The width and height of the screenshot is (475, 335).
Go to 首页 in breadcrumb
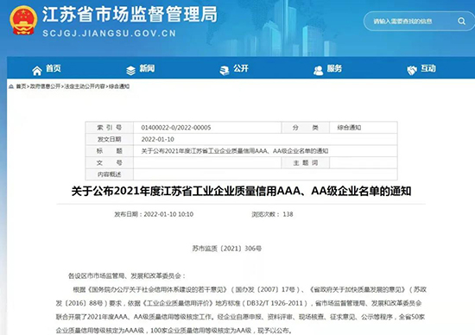point(21,86)
